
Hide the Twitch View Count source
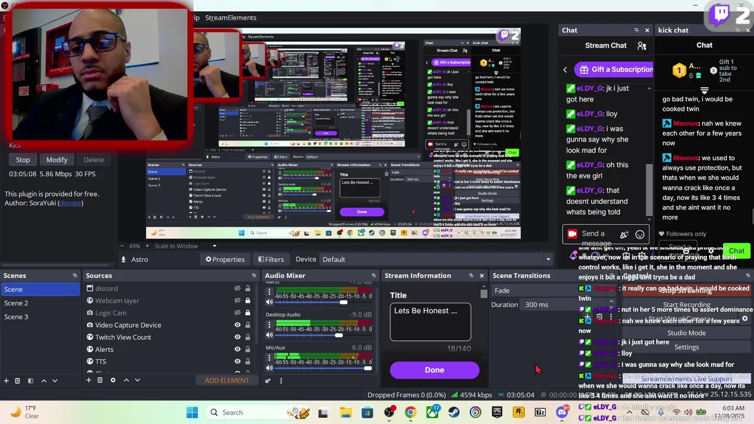click(x=237, y=337)
